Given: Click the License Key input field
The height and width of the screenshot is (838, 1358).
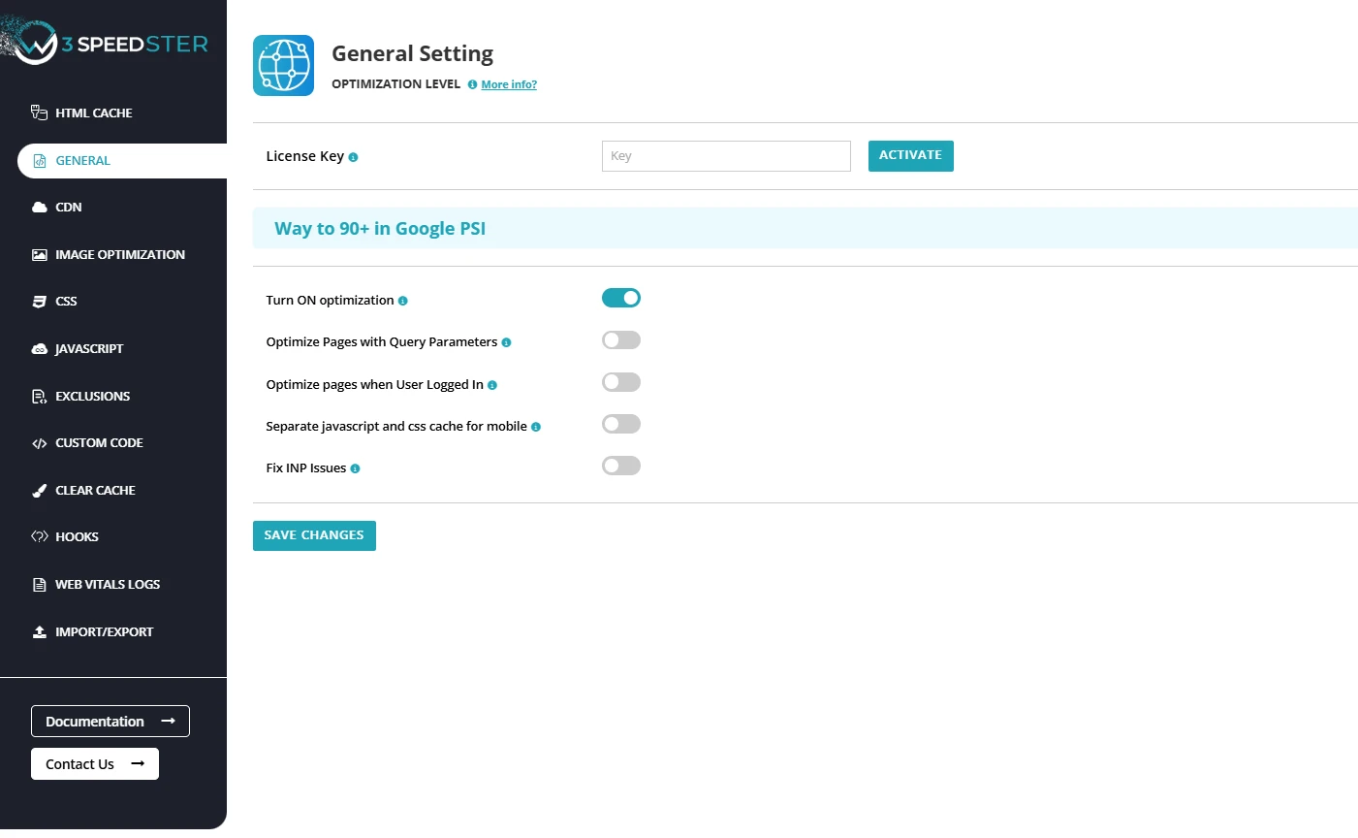Looking at the screenshot, I should click(x=726, y=156).
